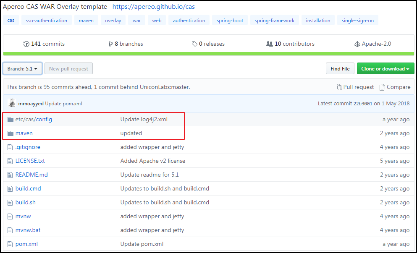Click the Find File button
Screen dimensions: 417x253
[x=340, y=68]
